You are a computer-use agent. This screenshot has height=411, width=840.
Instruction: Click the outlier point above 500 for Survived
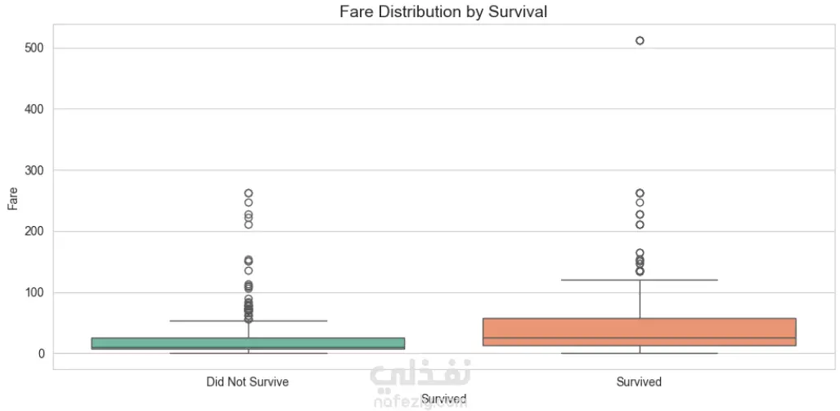pos(640,40)
